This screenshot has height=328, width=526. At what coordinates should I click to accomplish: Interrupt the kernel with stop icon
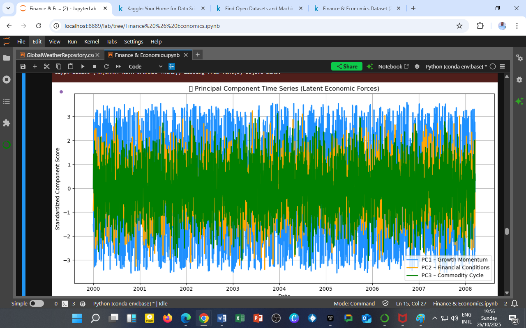click(x=95, y=66)
